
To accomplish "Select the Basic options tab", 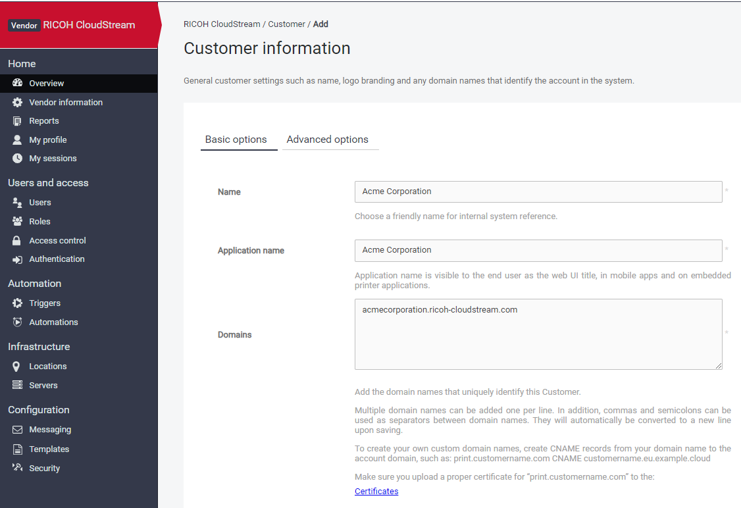I will coord(236,140).
